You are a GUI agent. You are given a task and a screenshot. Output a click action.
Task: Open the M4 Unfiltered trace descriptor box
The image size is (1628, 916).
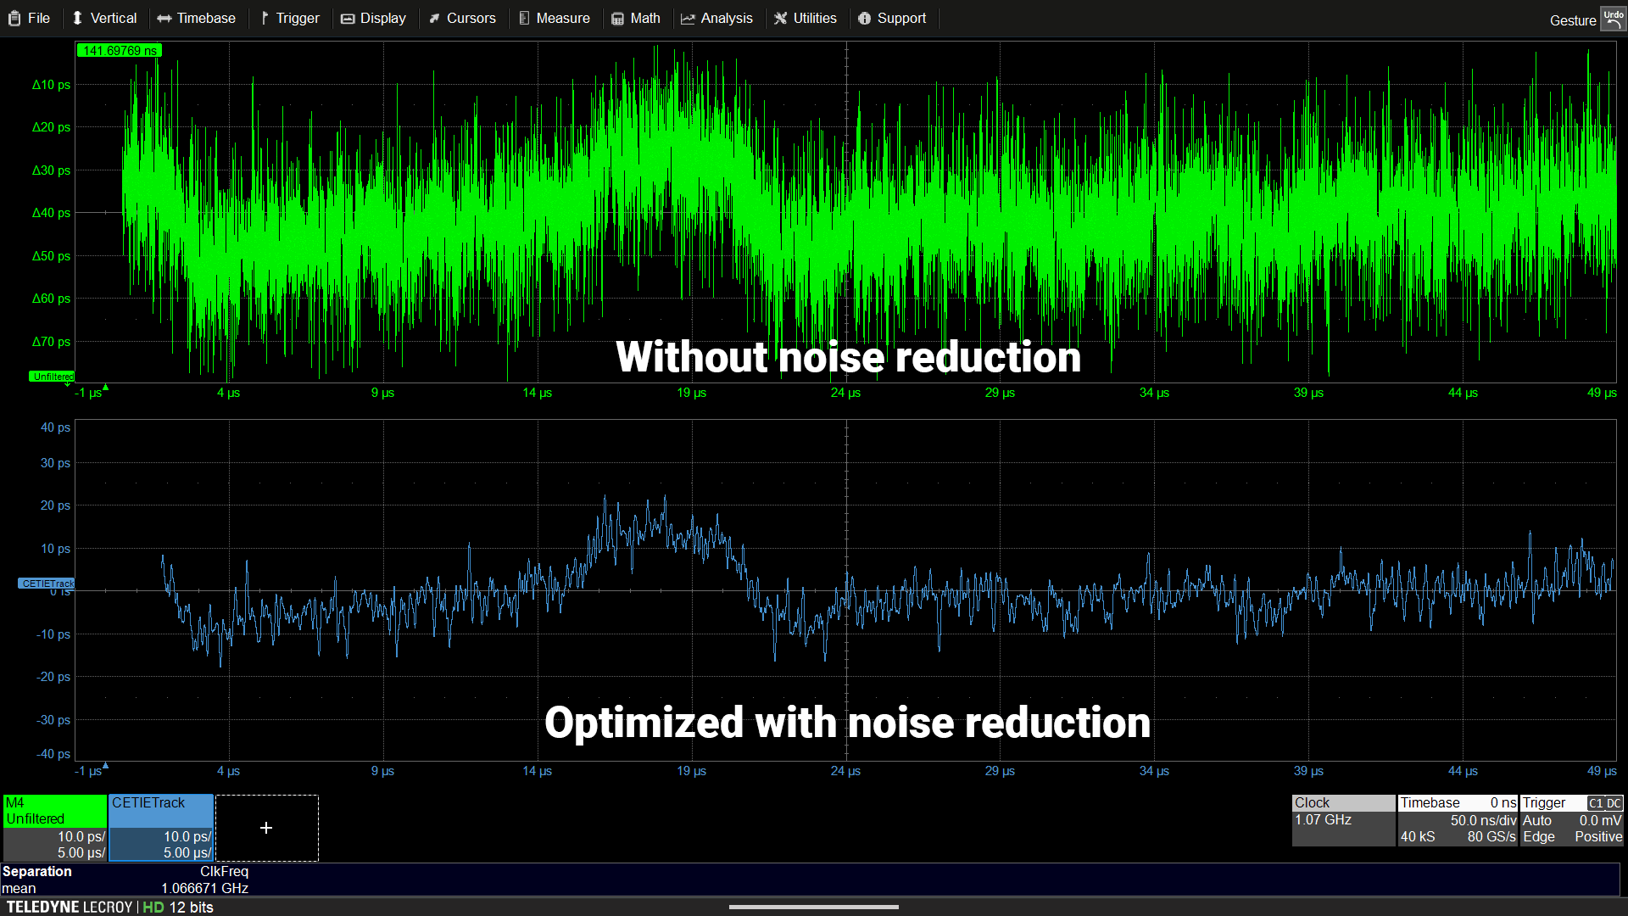point(55,827)
